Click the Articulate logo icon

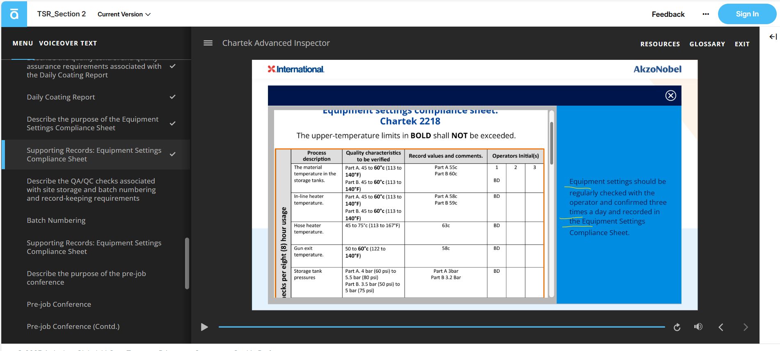tap(14, 14)
